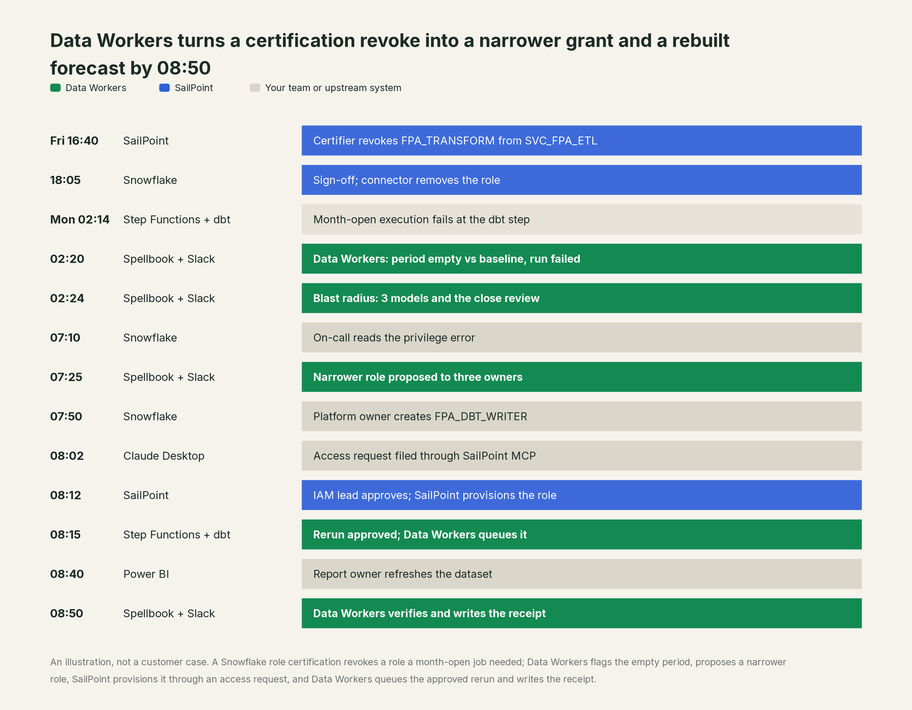Click the 'Mon 02:14' timestamp

[80, 219]
